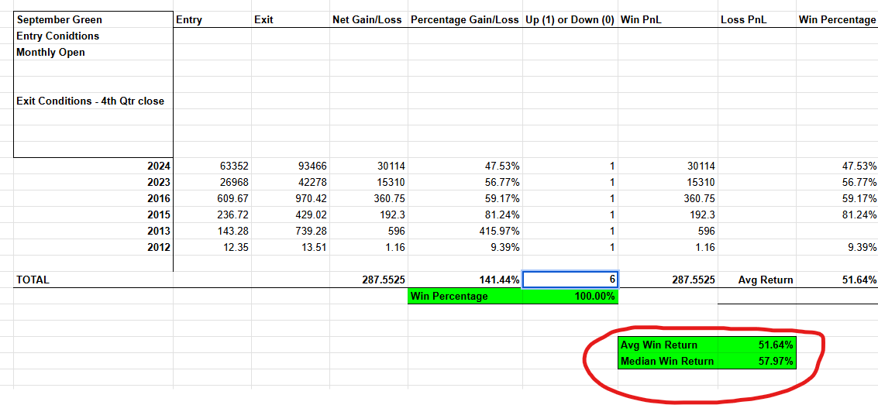The height and width of the screenshot is (405, 878).
Task: Select the Up (1) or Down (0) header
Action: (x=570, y=19)
